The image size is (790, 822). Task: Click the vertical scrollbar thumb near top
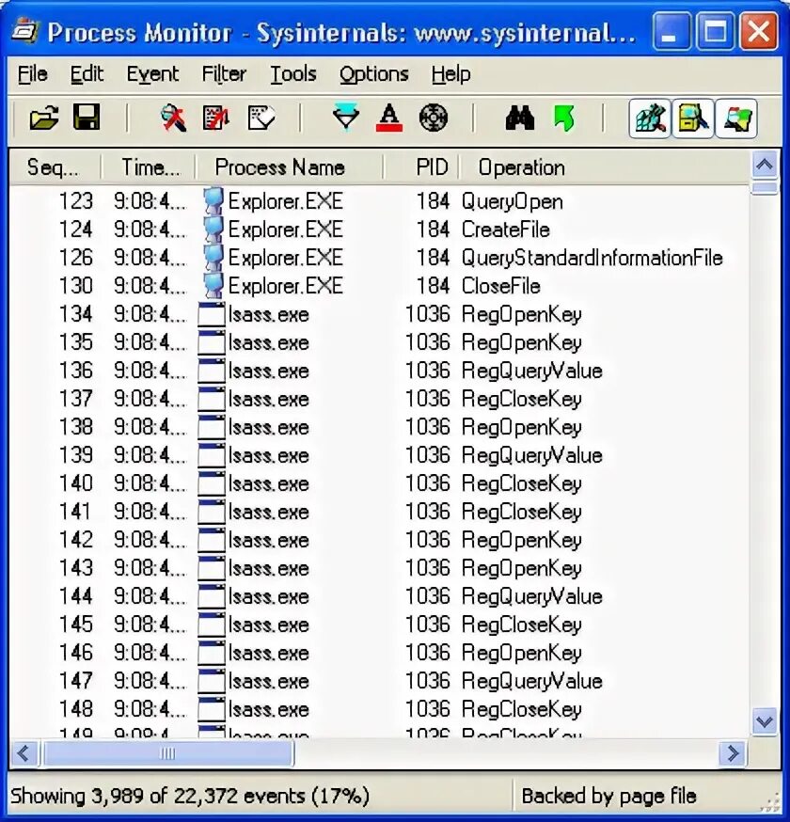pyautogui.click(x=765, y=188)
